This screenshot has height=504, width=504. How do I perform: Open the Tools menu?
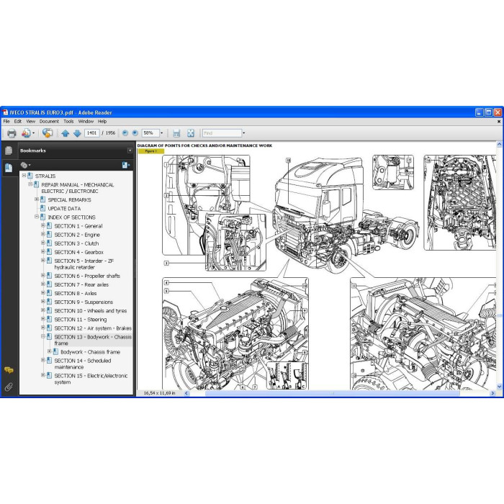click(68, 122)
